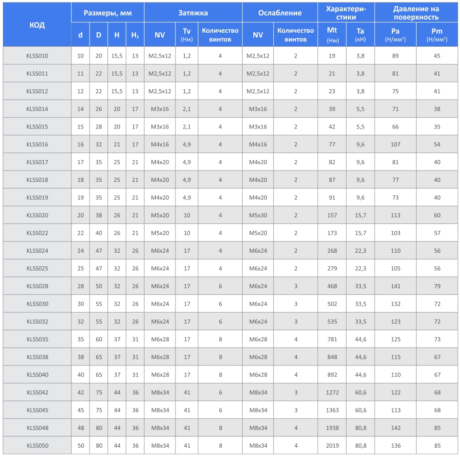Click the Pa value 107
The height and width of the screenshot is (457, 460).
pos(395,144)
